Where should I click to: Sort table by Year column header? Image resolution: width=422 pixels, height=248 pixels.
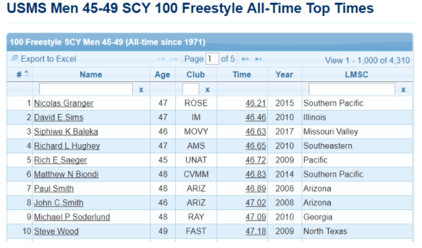click(284, 75)
